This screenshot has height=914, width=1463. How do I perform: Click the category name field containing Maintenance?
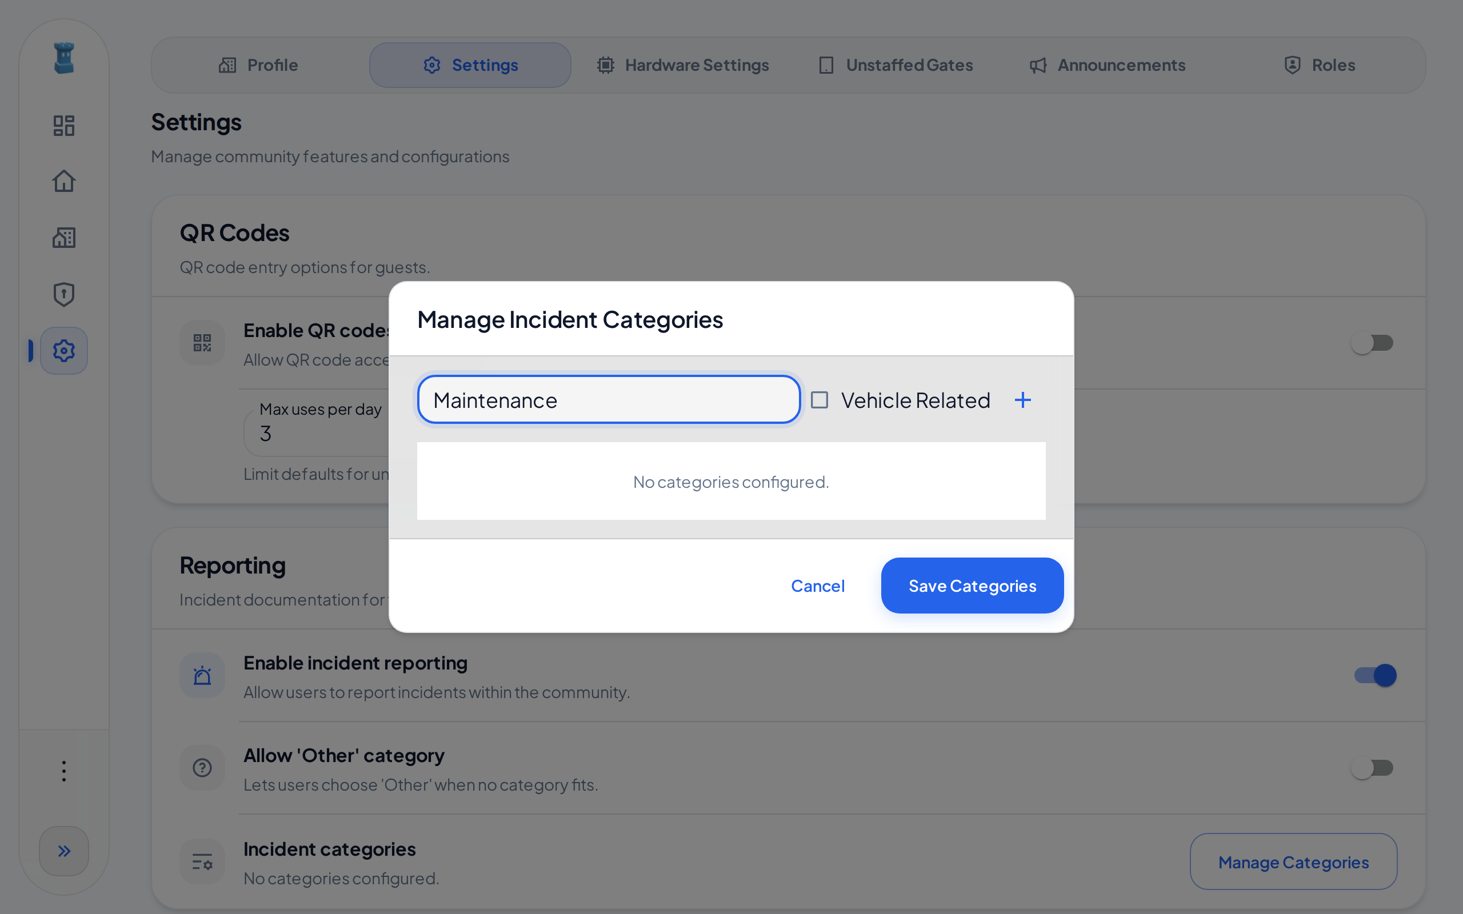(609, 400)
